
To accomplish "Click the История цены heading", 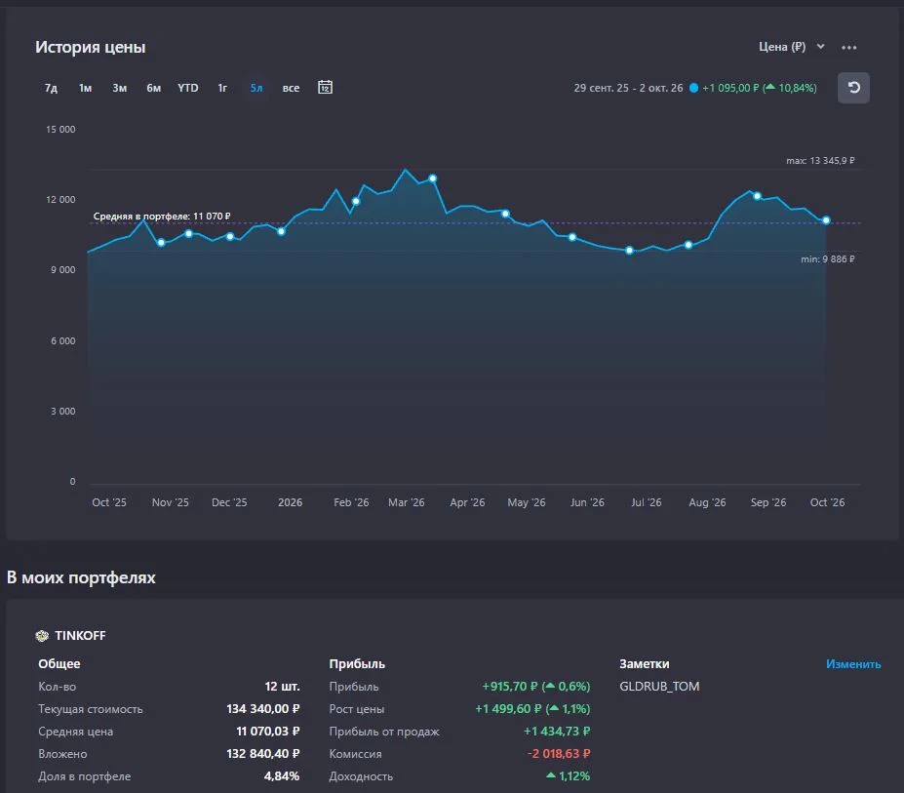I will [91, 47].
